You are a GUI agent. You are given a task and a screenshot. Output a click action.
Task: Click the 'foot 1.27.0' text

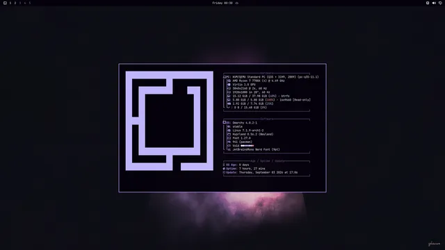click(241, 138)
